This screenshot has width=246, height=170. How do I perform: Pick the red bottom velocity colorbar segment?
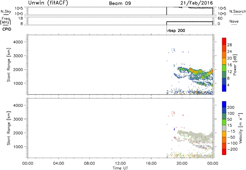click(x=224, y=152)
